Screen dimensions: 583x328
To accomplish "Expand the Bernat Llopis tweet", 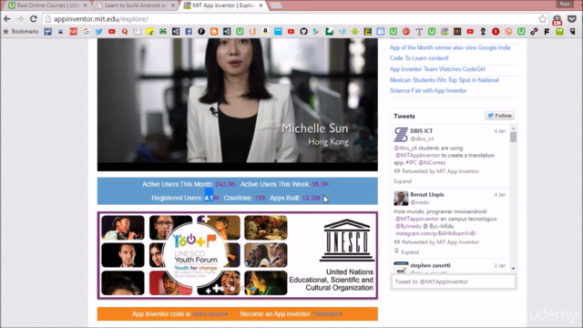I will click(x=410, y=252).
